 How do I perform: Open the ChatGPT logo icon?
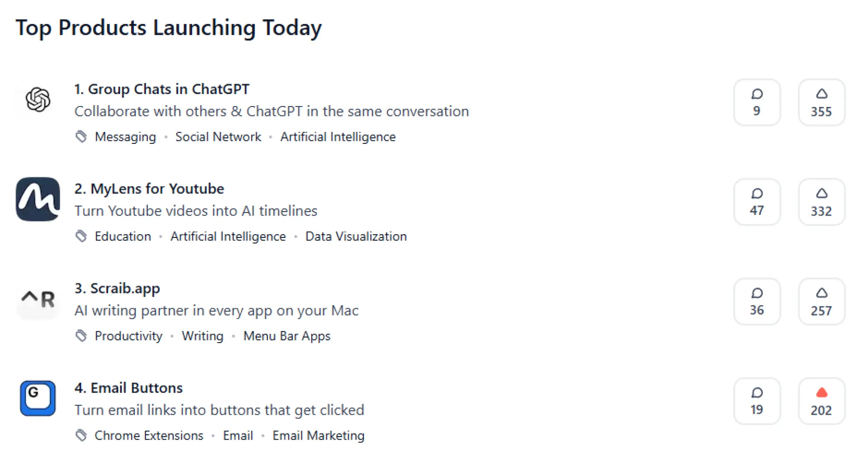tap(38, 99)
